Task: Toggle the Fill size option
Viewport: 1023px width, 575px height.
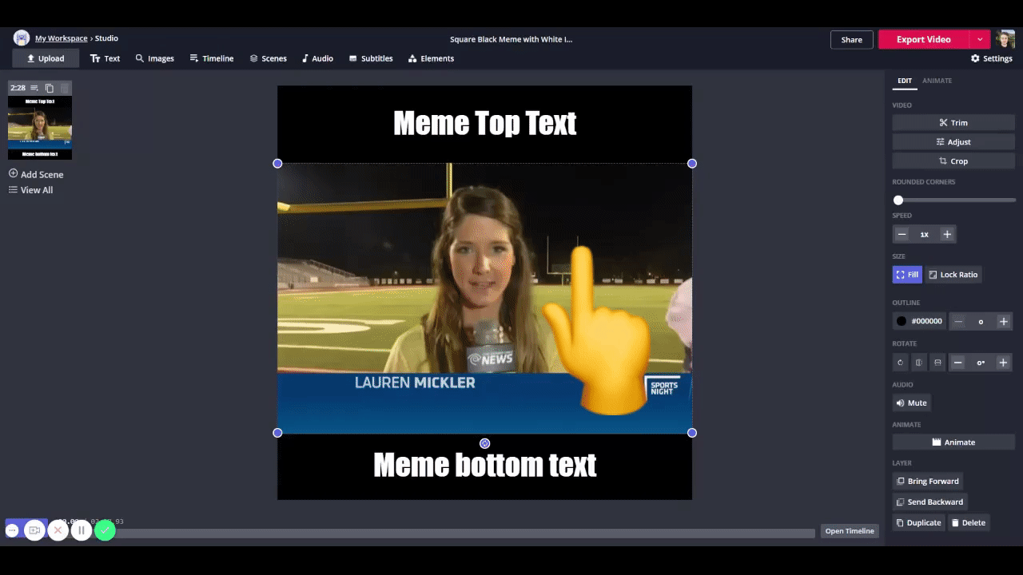Action: (x=907, y=275)
